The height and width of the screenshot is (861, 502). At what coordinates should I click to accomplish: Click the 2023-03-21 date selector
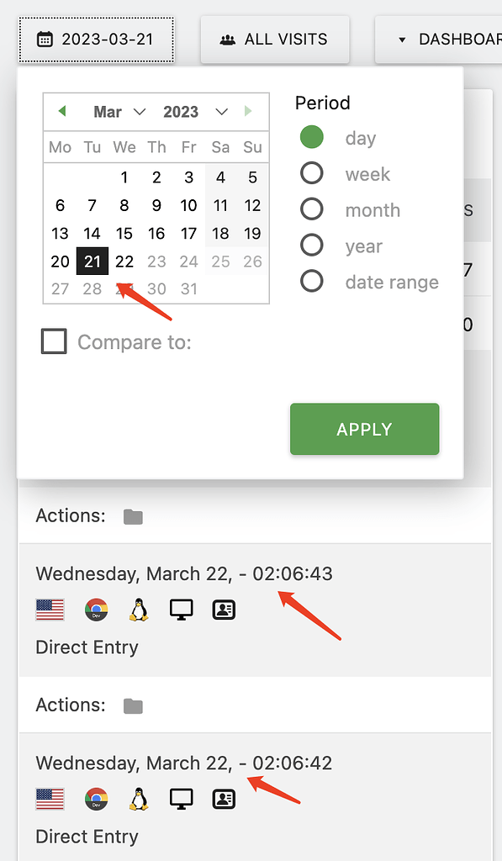96,39
